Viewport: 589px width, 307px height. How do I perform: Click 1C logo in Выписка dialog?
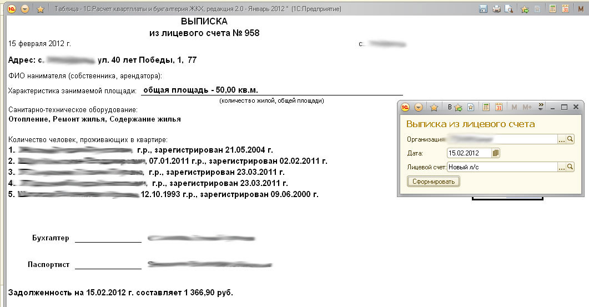405,108
